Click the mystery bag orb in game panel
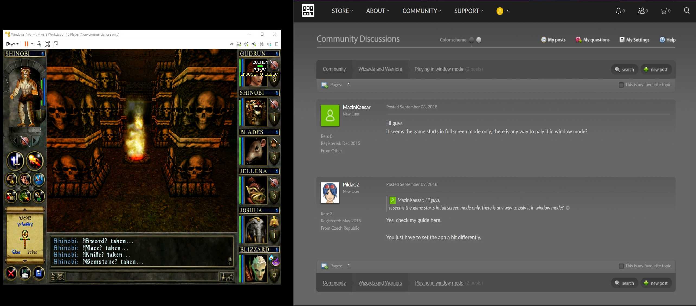The width and height of the screenshot is (696, 306). (x=11, y=179)
